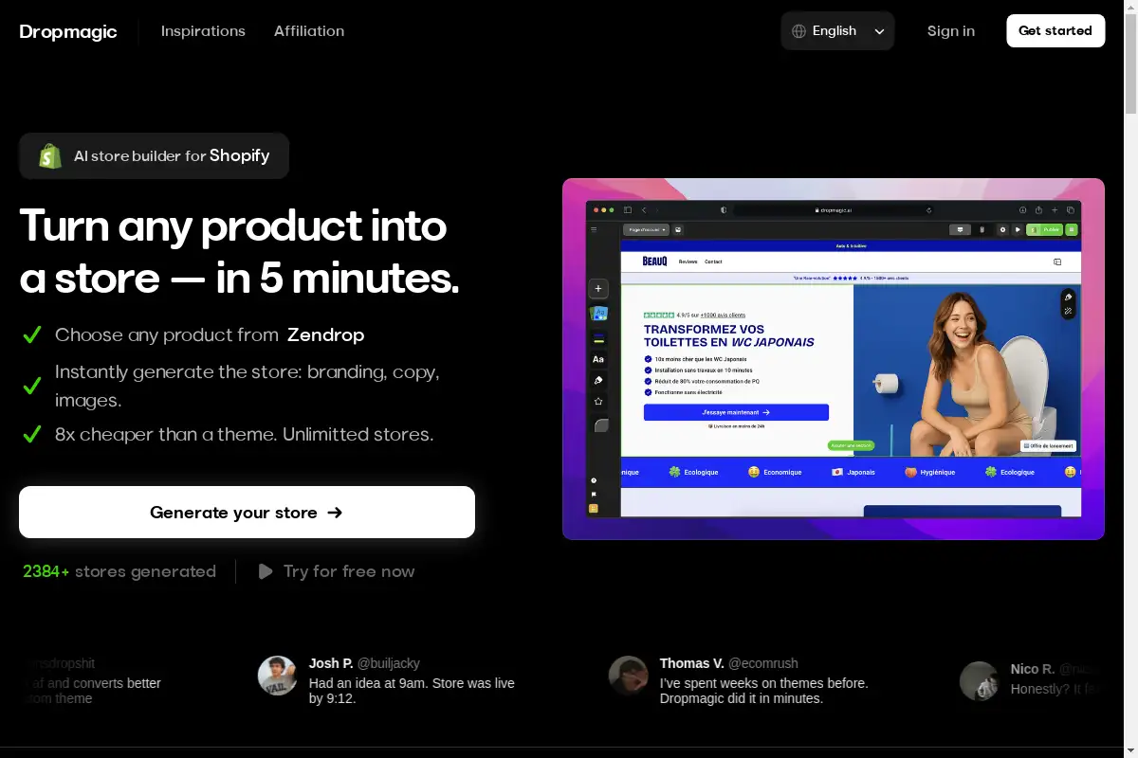Click the Sign in link
The width and height of the screenshot is (1138, 758).
click(951, 31)
